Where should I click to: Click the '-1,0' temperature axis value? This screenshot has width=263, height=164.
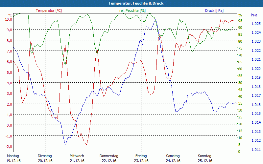coord(9,136)
